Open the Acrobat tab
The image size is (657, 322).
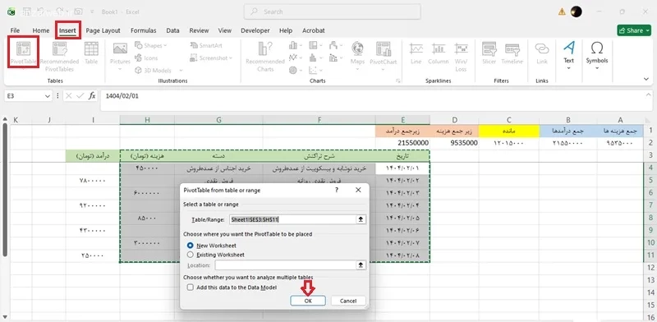pyautogui.click(x=314, y=30)
